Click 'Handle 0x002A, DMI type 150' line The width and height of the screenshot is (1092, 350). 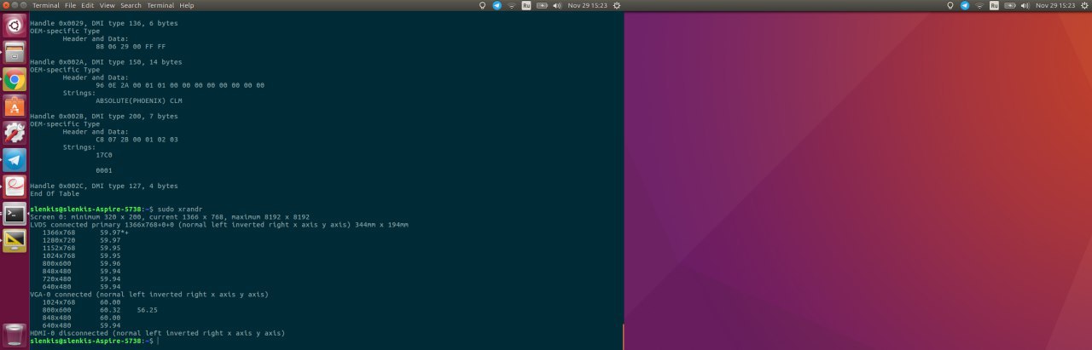(x=106, y=62)
